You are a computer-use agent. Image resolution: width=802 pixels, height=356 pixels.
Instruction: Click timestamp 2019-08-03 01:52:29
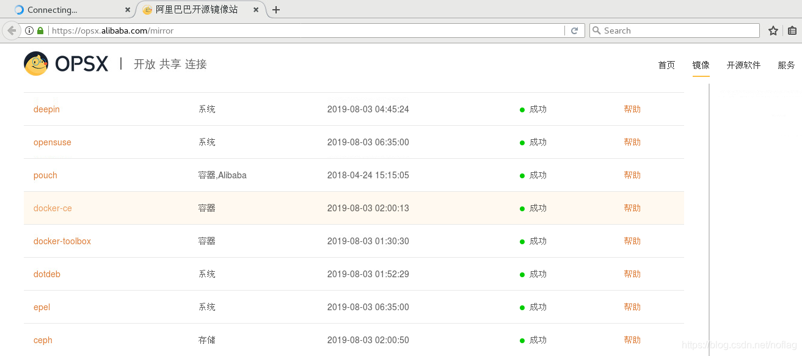368,274
